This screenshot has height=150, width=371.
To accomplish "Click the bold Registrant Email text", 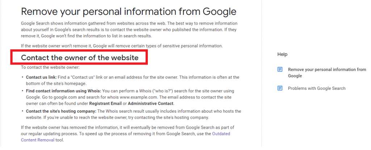I will [x=105, y=103].
